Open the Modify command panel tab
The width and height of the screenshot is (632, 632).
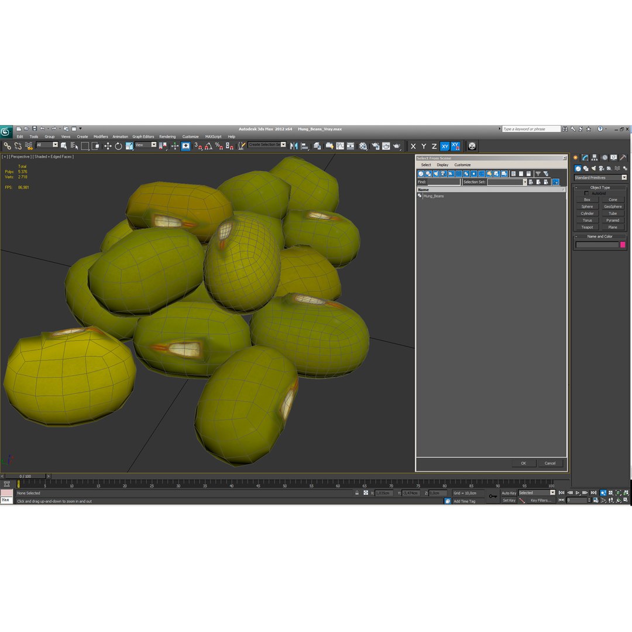tap(585, 157)
